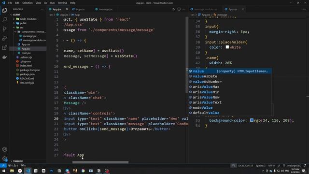The height and width of the screenshot is (174, 309).
Task: Click the Ln 20, Col 113 status item
Action: pos(246,165)
